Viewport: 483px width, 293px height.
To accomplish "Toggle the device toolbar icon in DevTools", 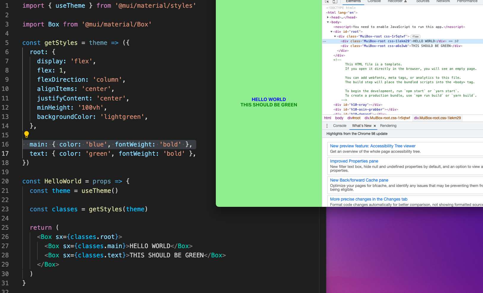I will 335,1.
